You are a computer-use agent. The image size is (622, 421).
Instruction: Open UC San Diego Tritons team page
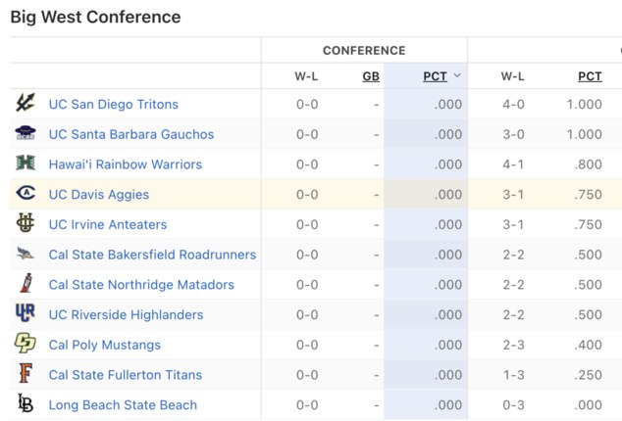pos(113,105)
